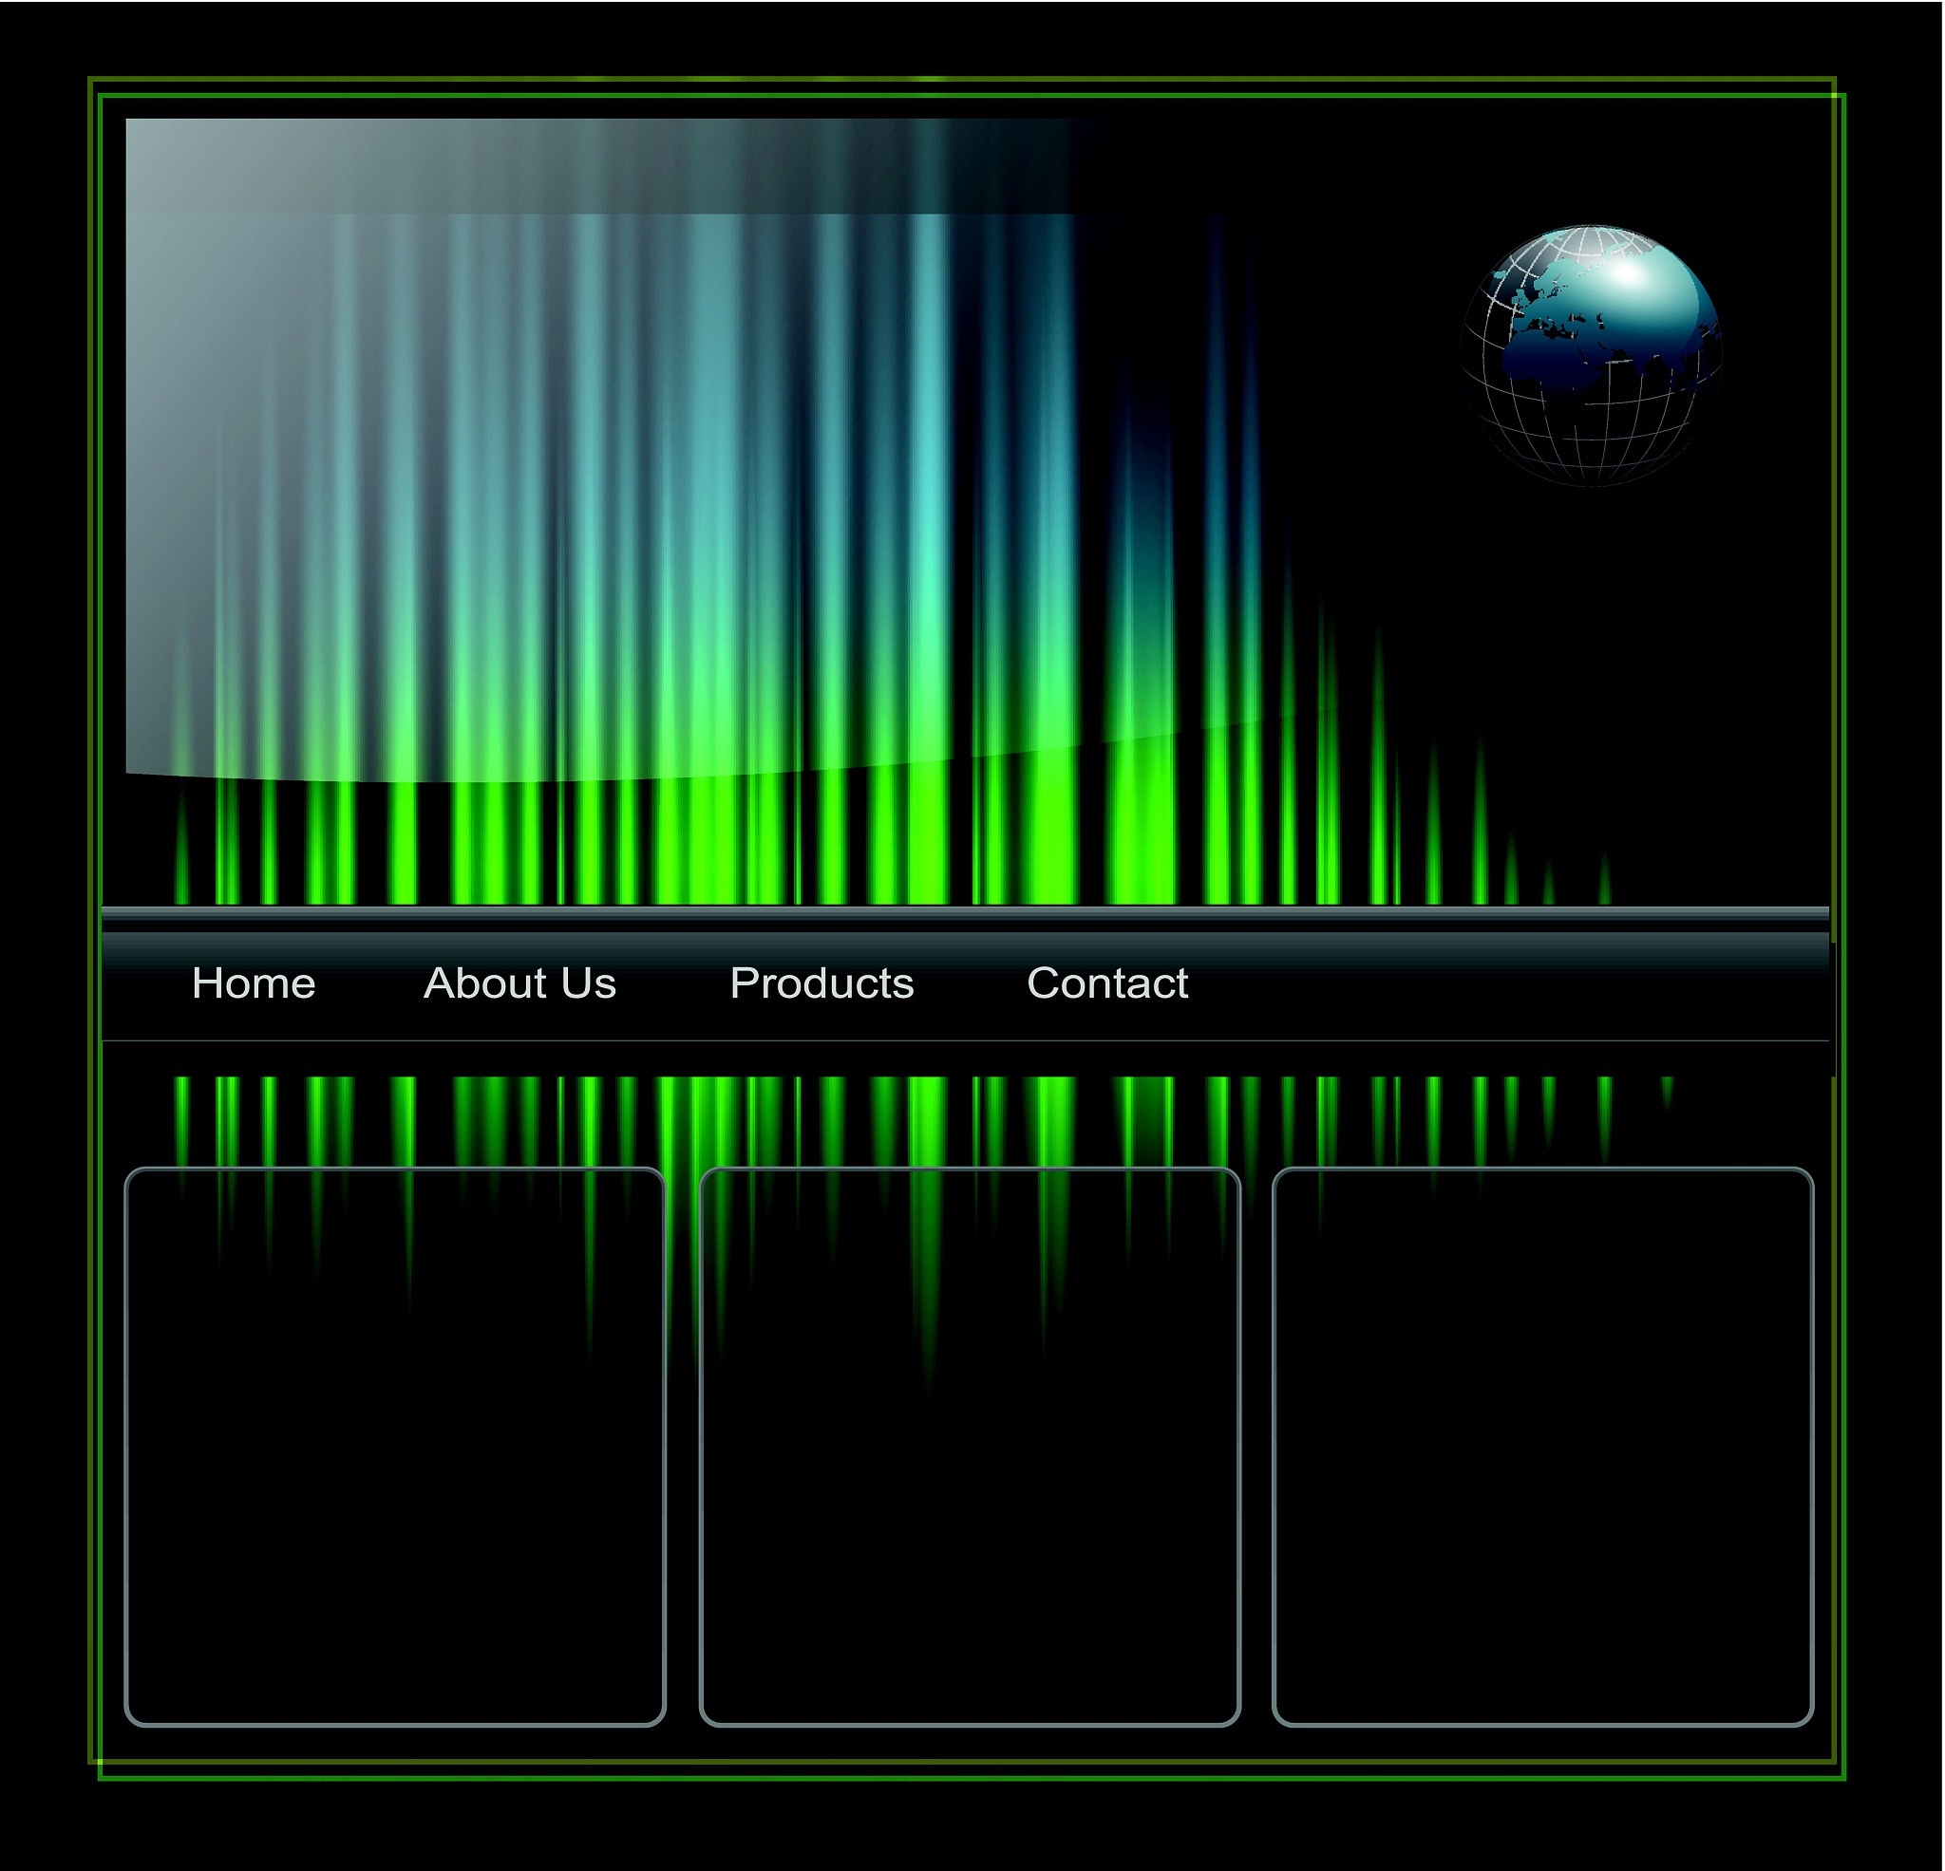Select the right empty content box

[1542, 1447]
